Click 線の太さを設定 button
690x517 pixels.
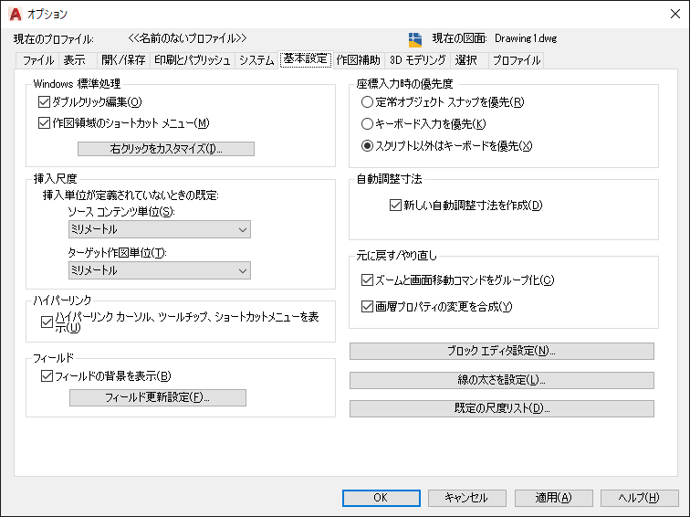(x=501, y=380)
